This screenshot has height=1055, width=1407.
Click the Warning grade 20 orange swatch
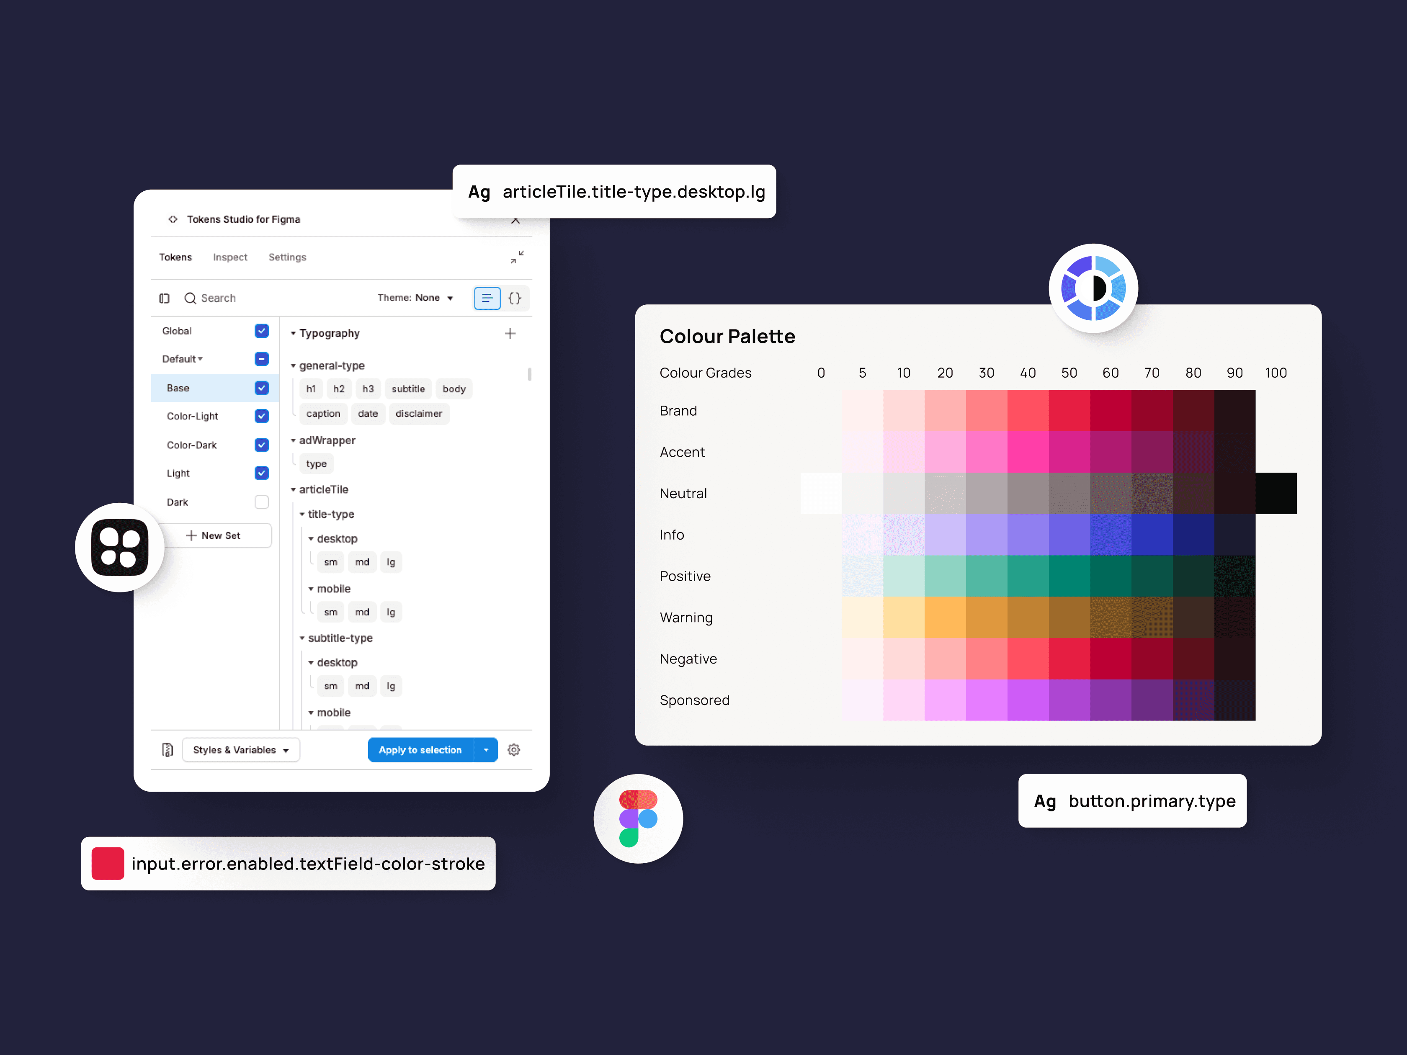945,618
